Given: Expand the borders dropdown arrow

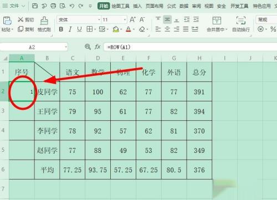Looking at the screenshot, I should point(95,29).
